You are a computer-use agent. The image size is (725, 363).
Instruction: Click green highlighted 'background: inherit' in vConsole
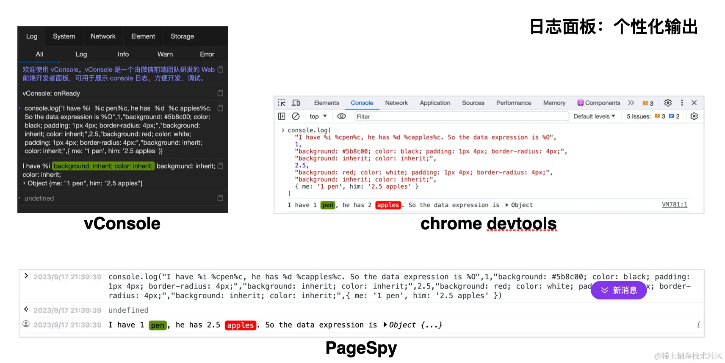(x=103, y=166)
